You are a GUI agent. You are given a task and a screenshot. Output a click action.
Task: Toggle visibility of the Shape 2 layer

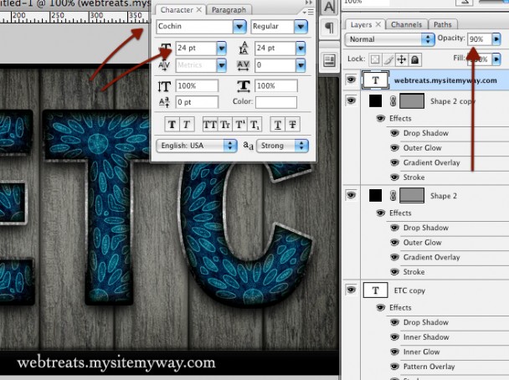point(351,195)
